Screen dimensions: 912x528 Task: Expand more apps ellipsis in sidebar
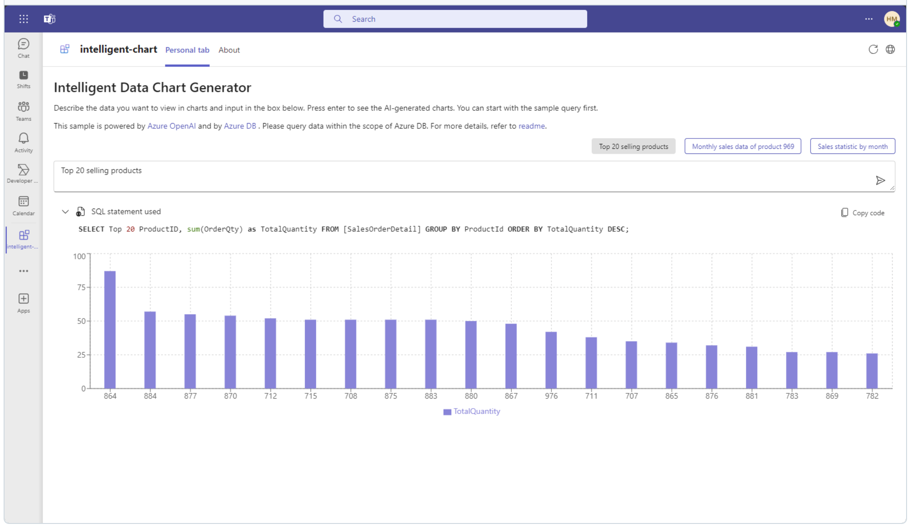[24, 271]
